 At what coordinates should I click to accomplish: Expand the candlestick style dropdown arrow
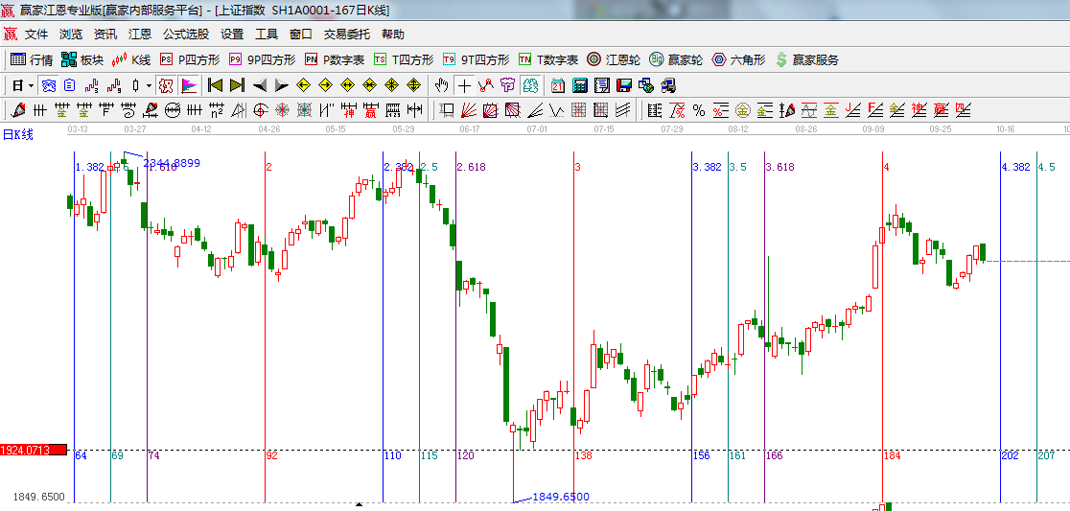click(x=149, y=85)
